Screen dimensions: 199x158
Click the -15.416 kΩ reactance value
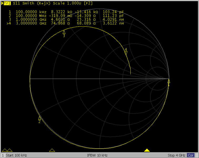pos(86,12)
